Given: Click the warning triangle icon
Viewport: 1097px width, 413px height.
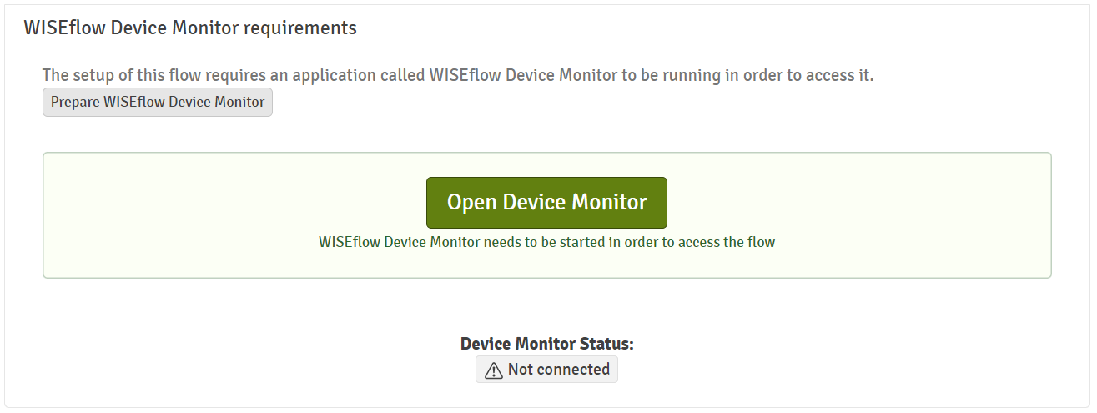Looking at the screenshot, I should coord(494,370).
